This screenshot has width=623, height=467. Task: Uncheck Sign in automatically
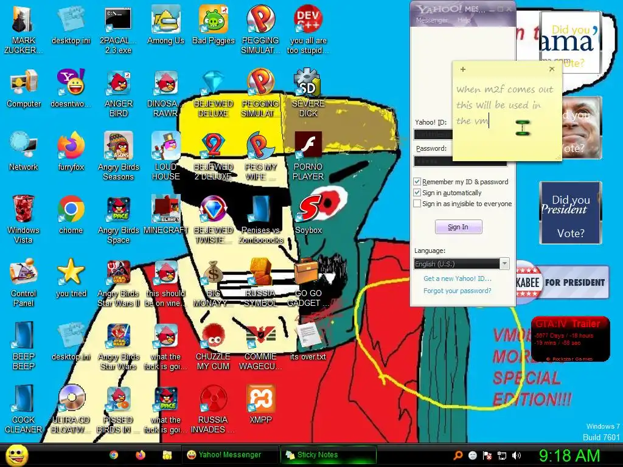coord(417,193)
